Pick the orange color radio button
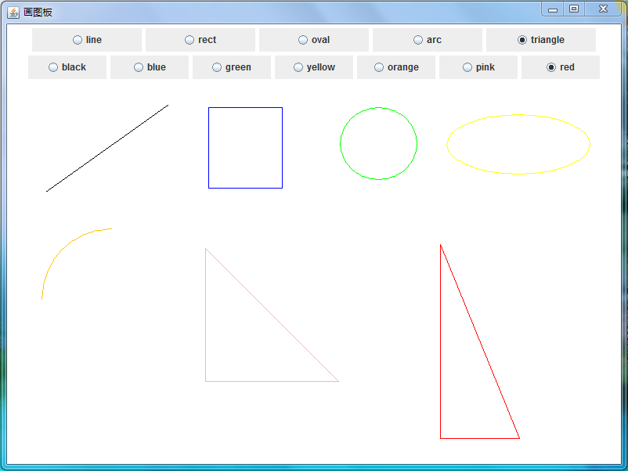The height and width of the screenshot is (471, 628). pyautogui.click(x=379, y=67)
